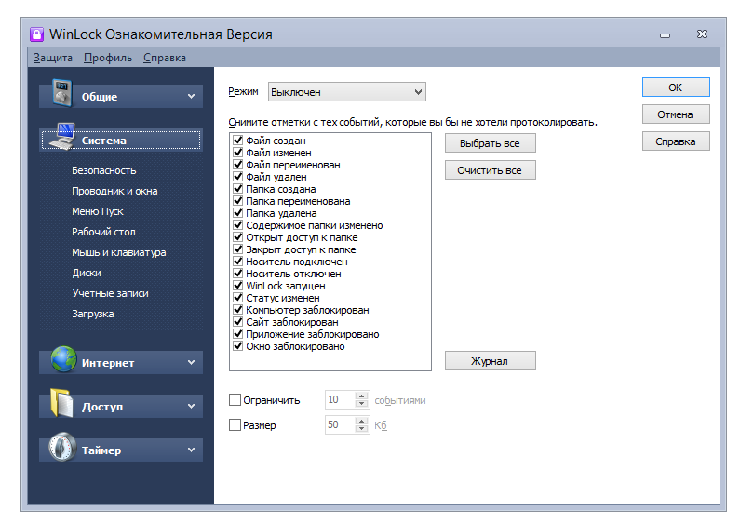Select Мышь и клавиатура in sidebar

(x=119, y=252)
